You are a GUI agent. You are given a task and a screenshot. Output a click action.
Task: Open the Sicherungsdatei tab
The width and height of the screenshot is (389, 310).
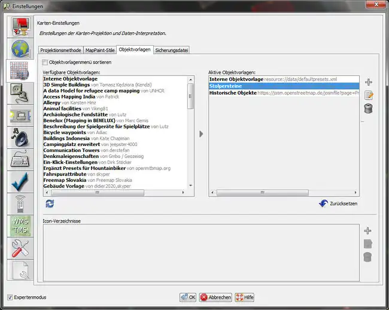pos(172,50)
